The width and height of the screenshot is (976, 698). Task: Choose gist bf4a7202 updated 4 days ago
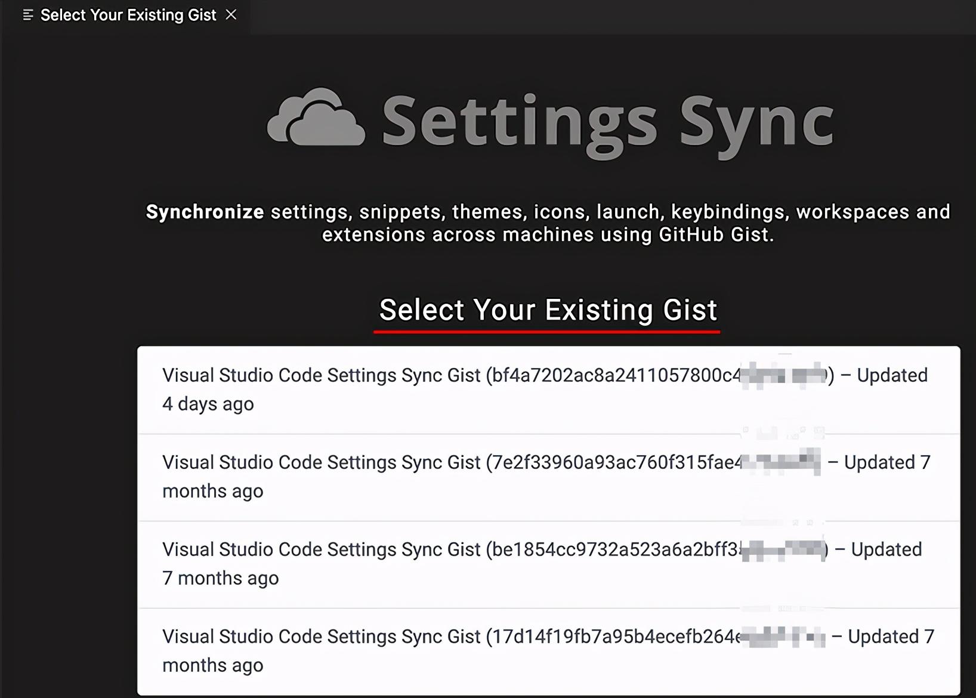(x=548, y=390)
